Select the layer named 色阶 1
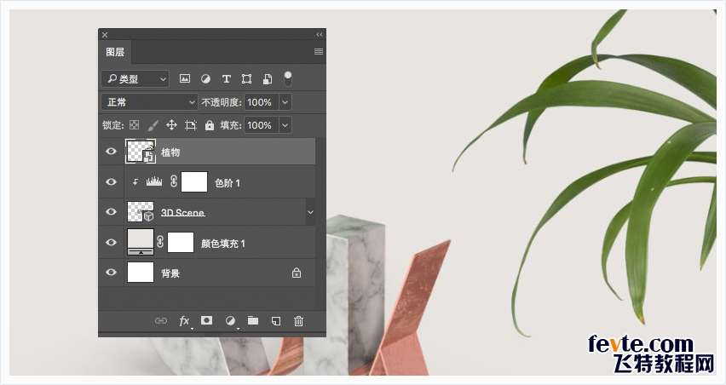Image resolution: width=726 pixels, height=385 pixels. pos(227,183)
